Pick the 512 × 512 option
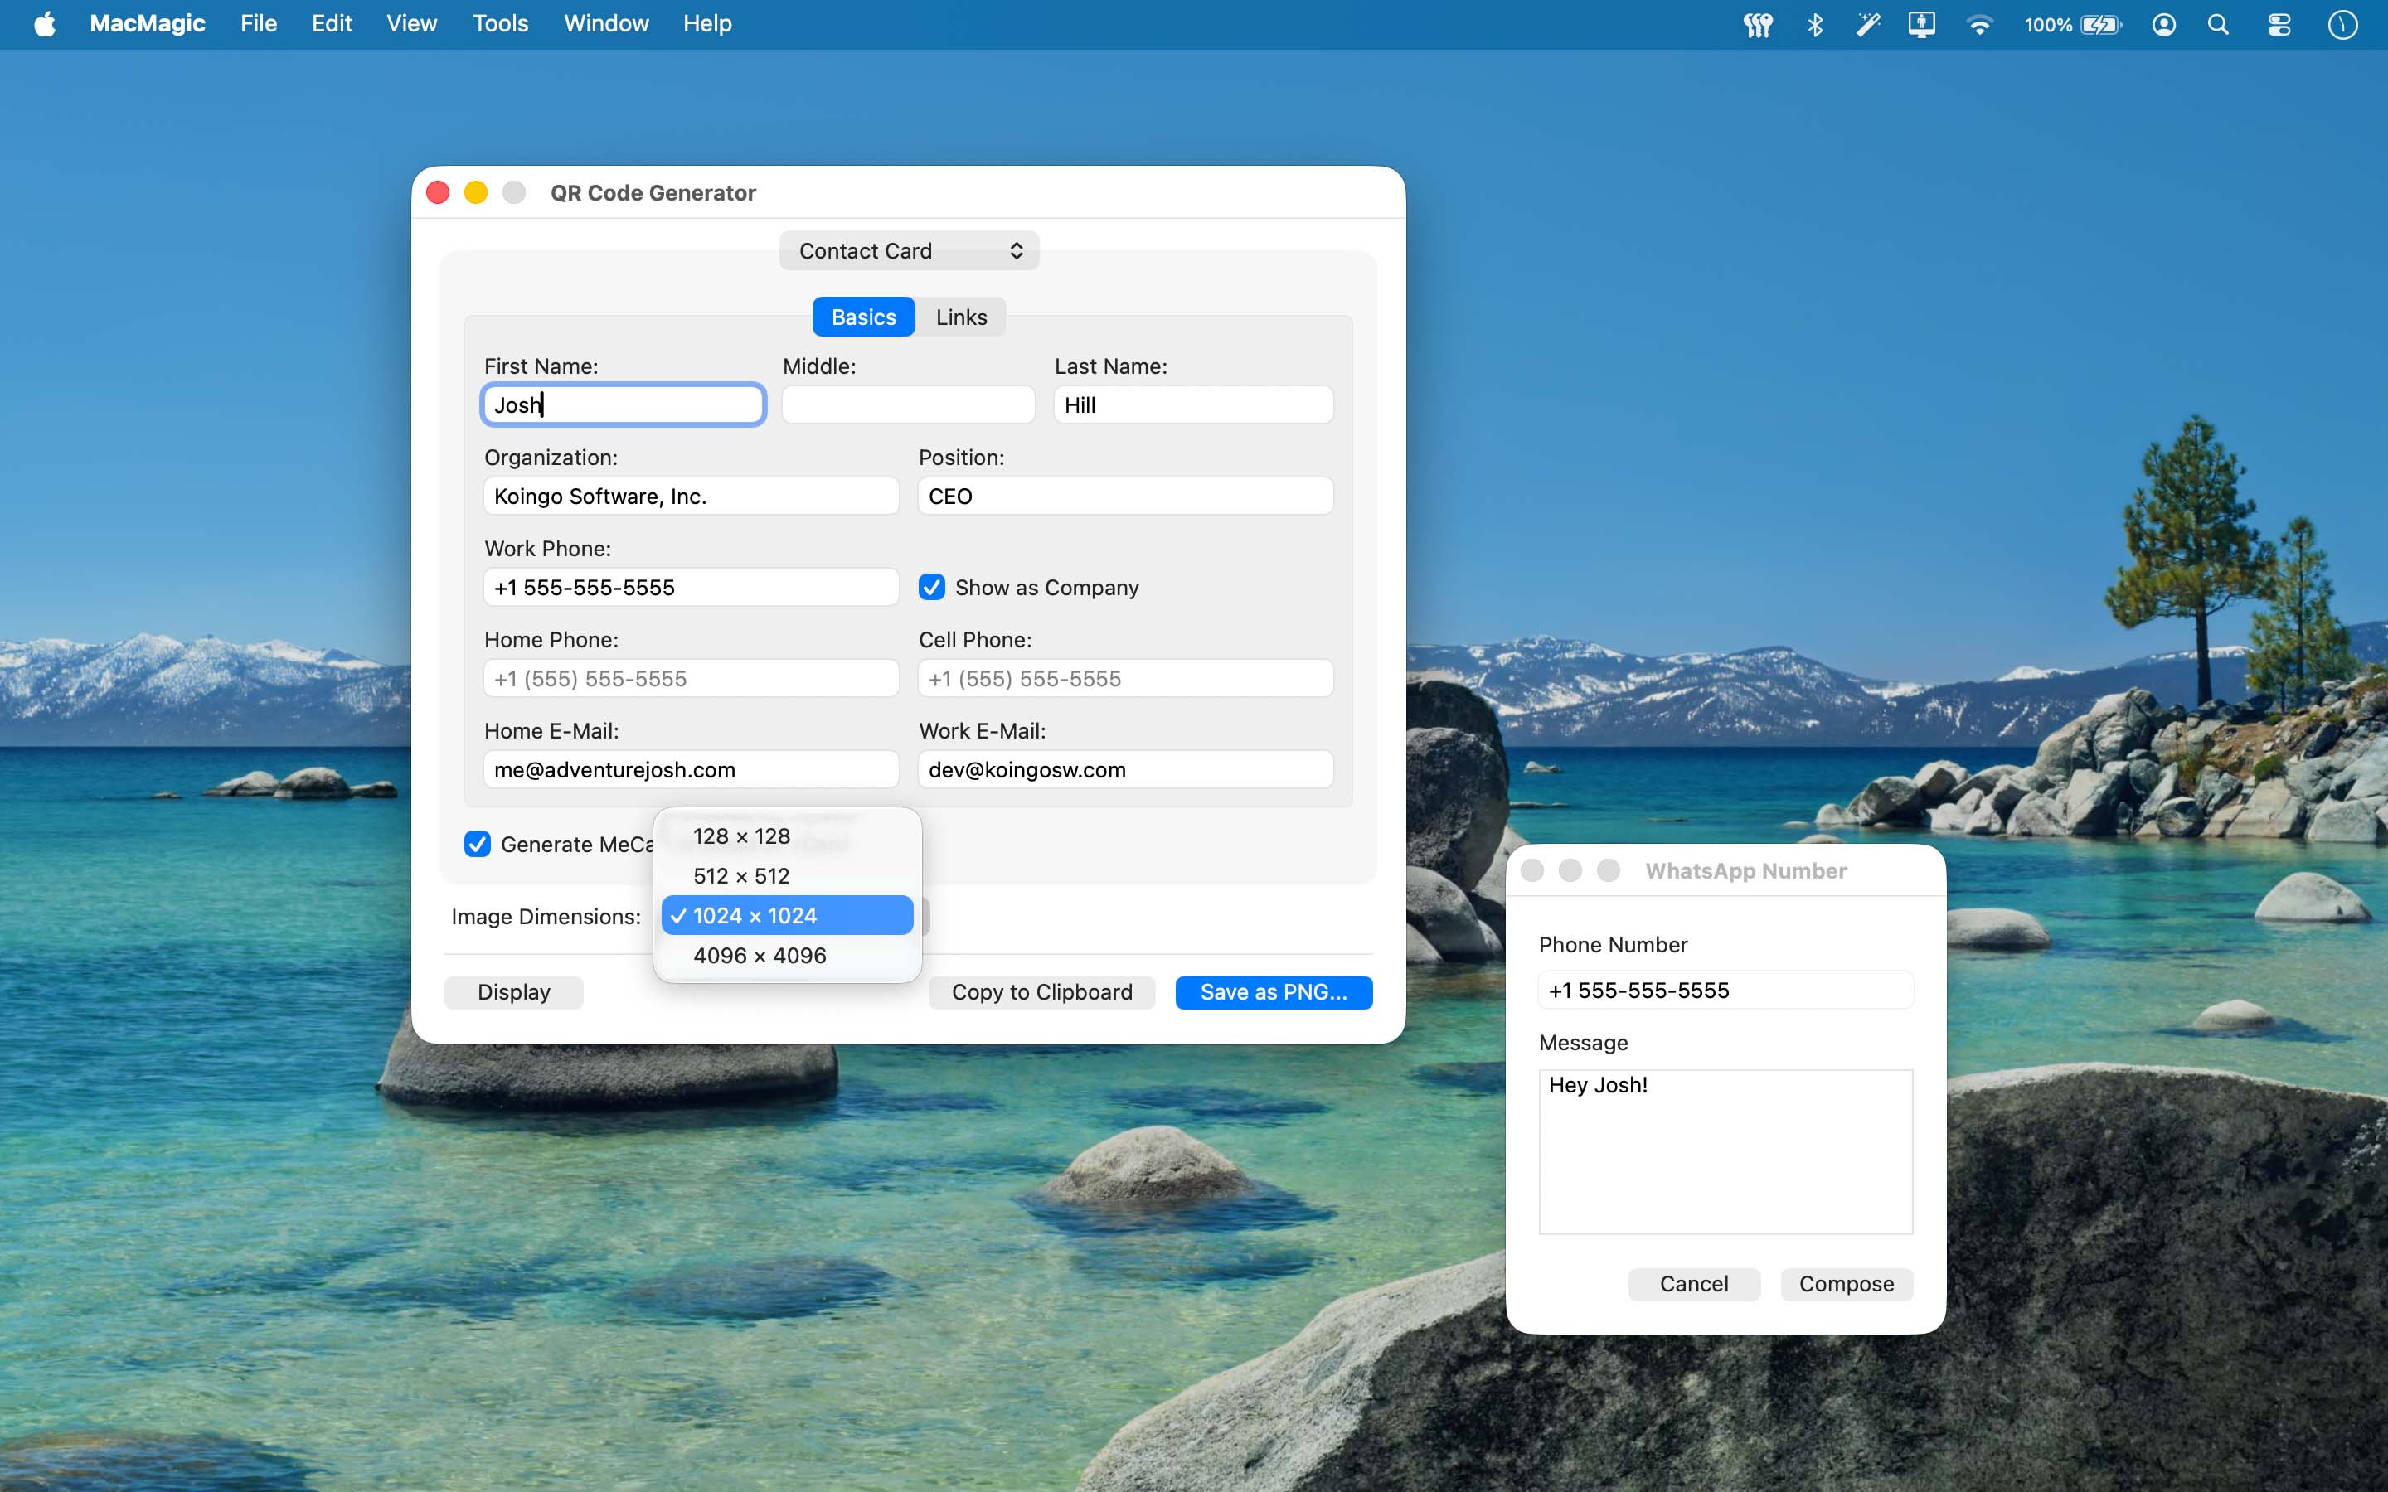 [741, 876]
